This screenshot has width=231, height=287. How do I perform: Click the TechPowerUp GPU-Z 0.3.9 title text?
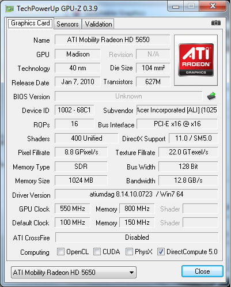(x=57, y=9)
